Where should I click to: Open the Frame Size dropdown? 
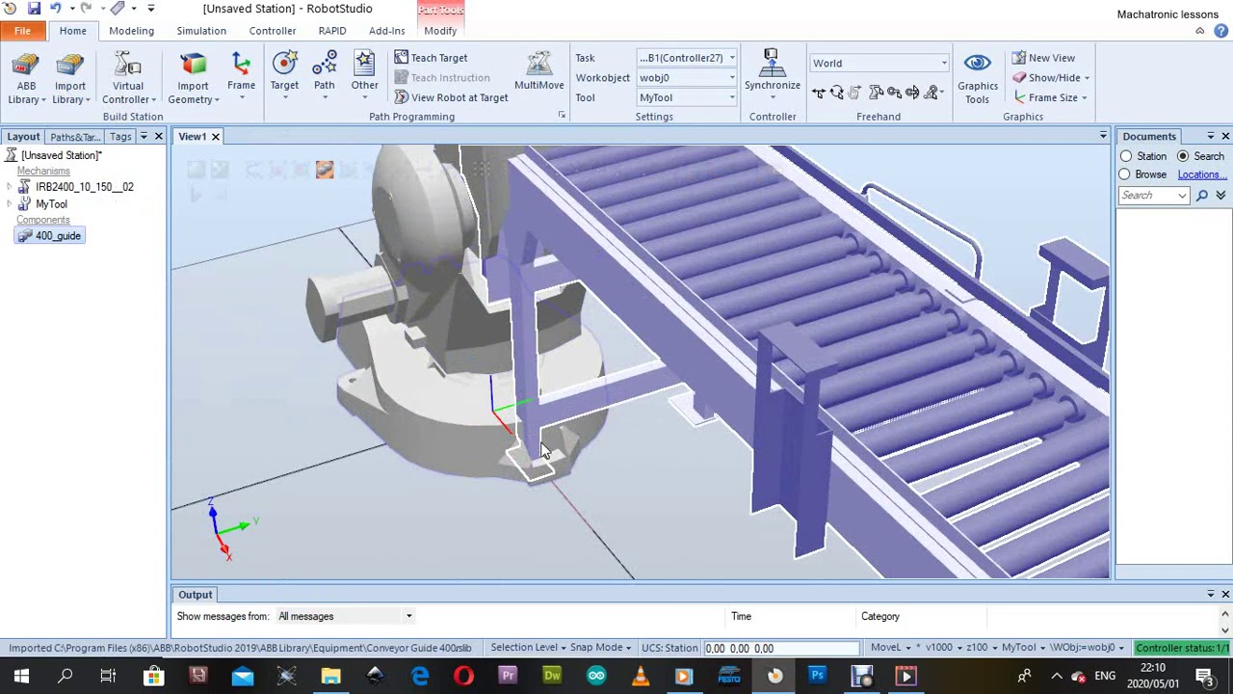pyautogui.click(x=1050, y=97)
